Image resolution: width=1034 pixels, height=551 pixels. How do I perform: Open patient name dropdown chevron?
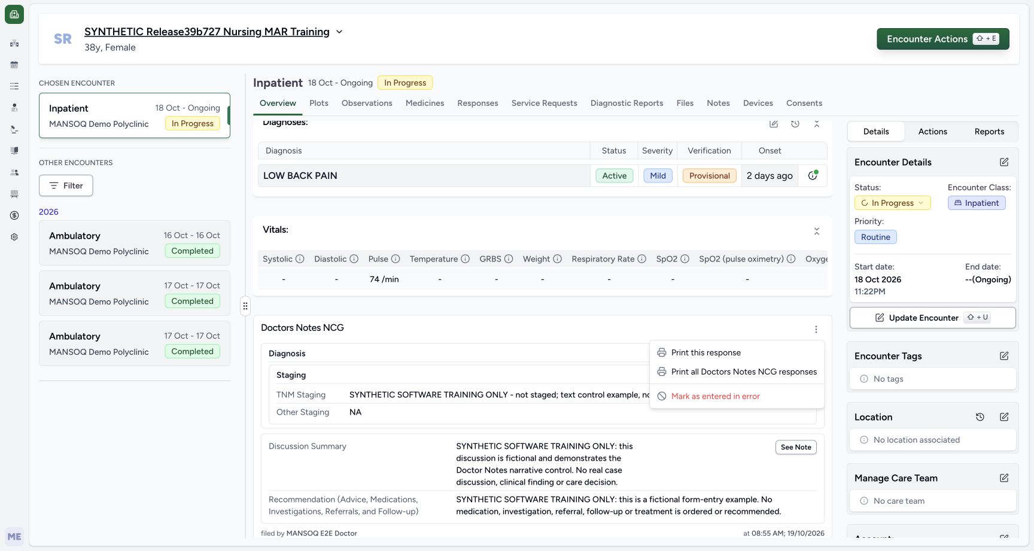339,32
